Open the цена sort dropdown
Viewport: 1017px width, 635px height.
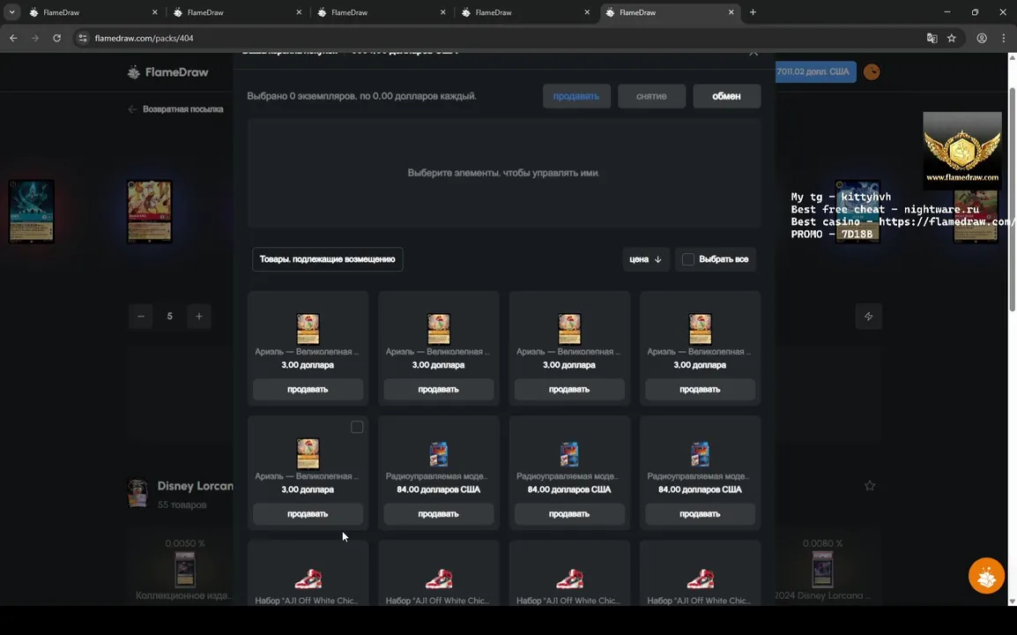(x=645, y=259)
